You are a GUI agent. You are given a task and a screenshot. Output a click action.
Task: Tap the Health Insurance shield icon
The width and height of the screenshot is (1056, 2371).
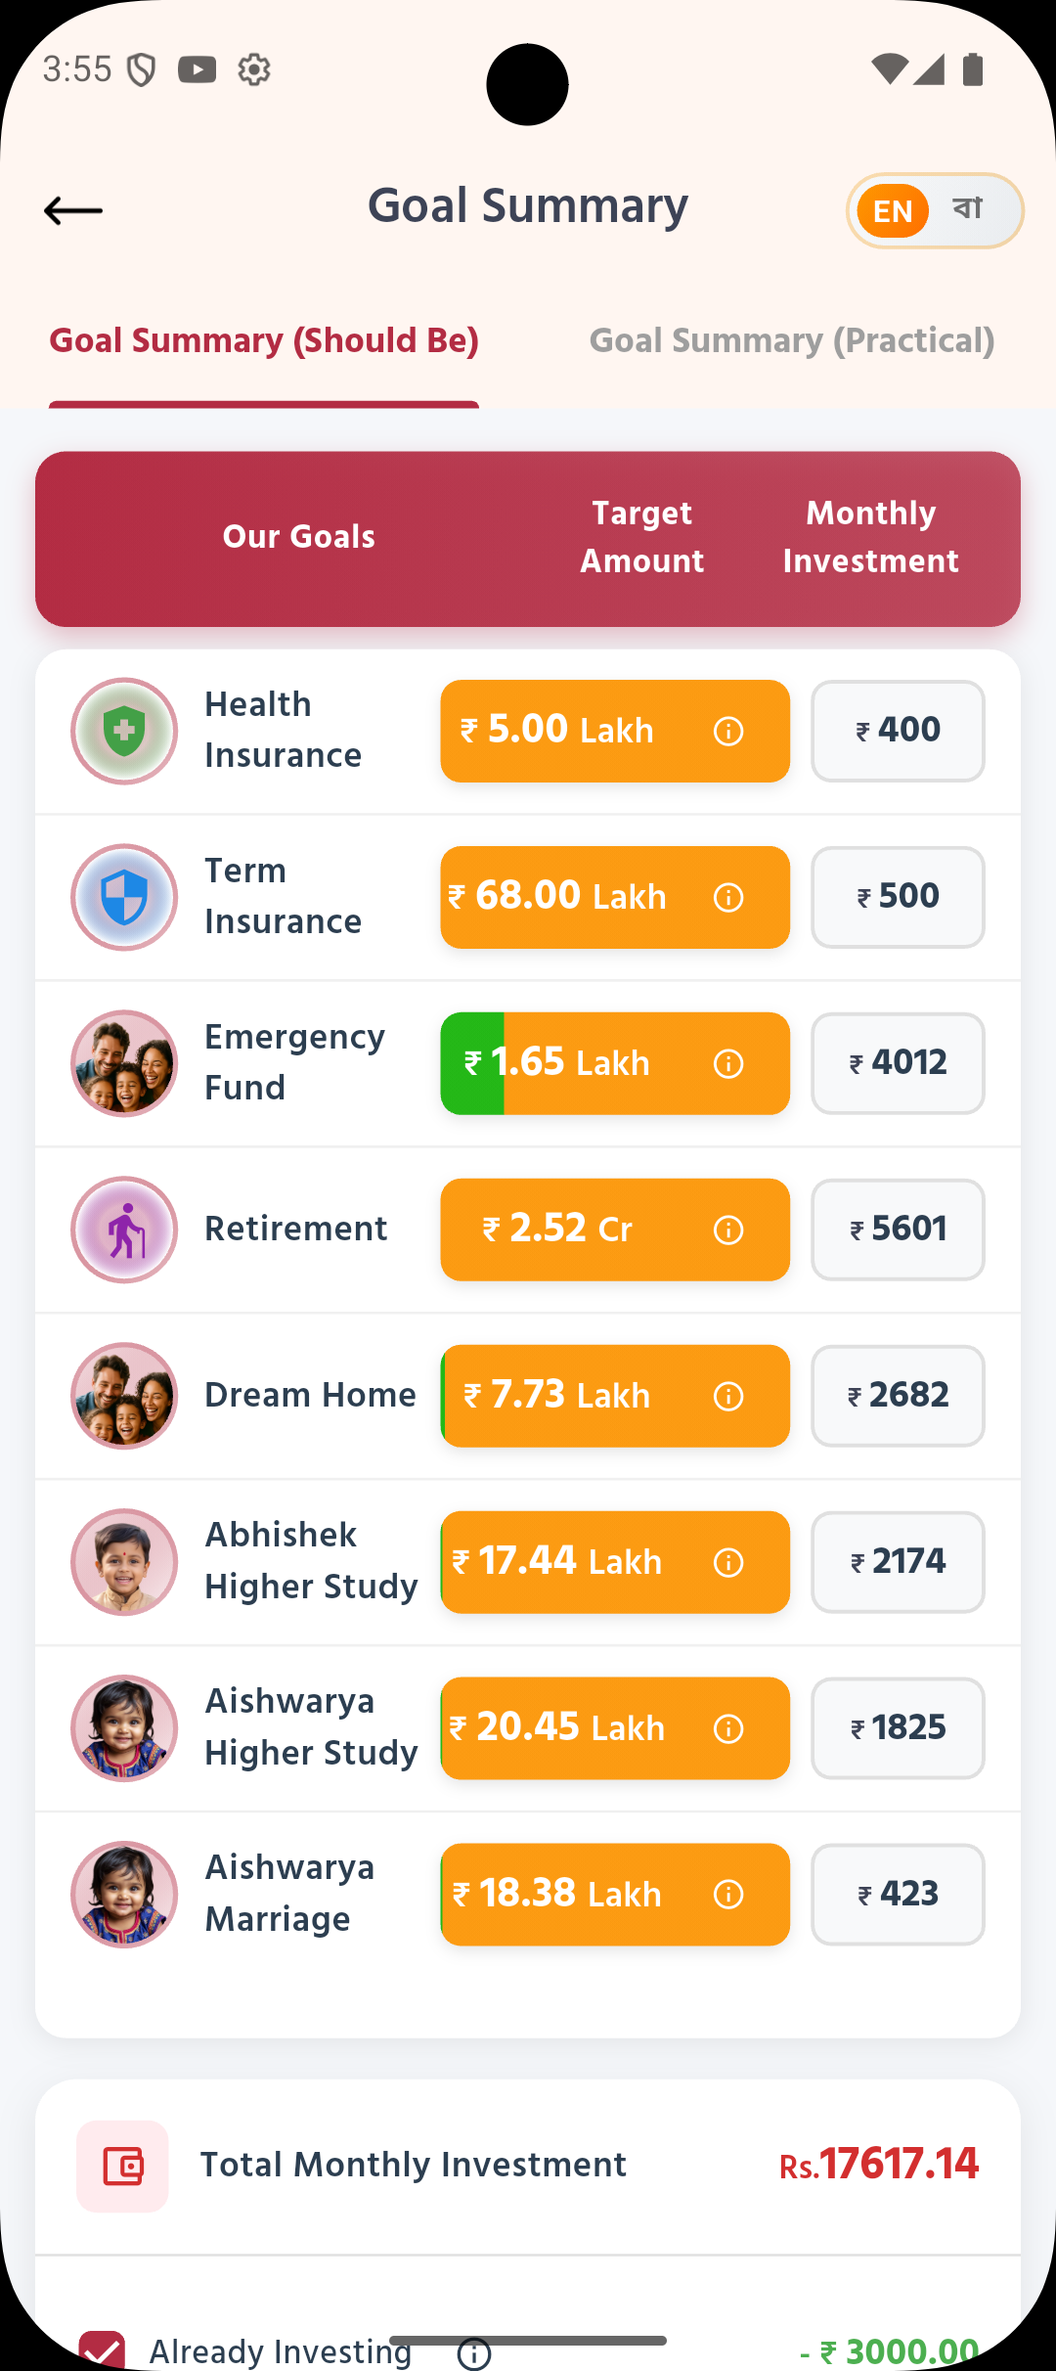coord(124,732)
